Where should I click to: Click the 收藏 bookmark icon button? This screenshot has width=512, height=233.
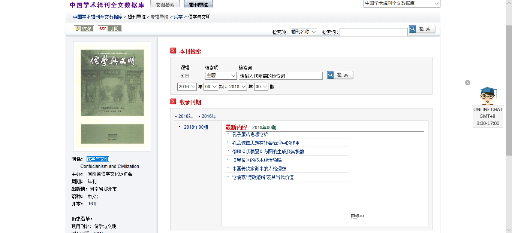(84, 29)
